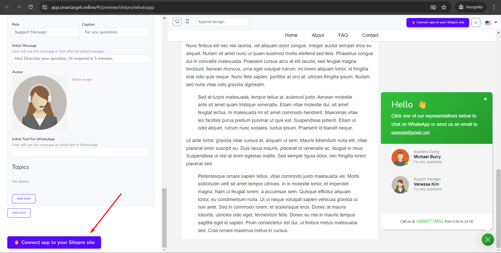Open the FAQ menu item
Screen dimensions: 501x253
coord(343,35)
